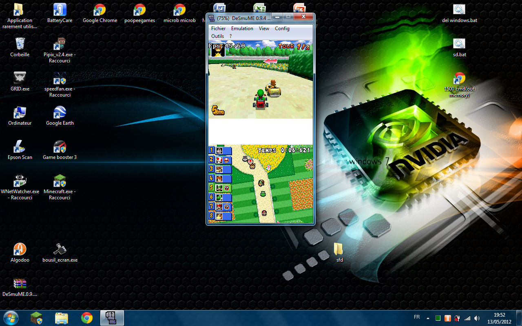Click rank 7 row in standings
This screenshot has height=326, width=522.
click(220, 207)
